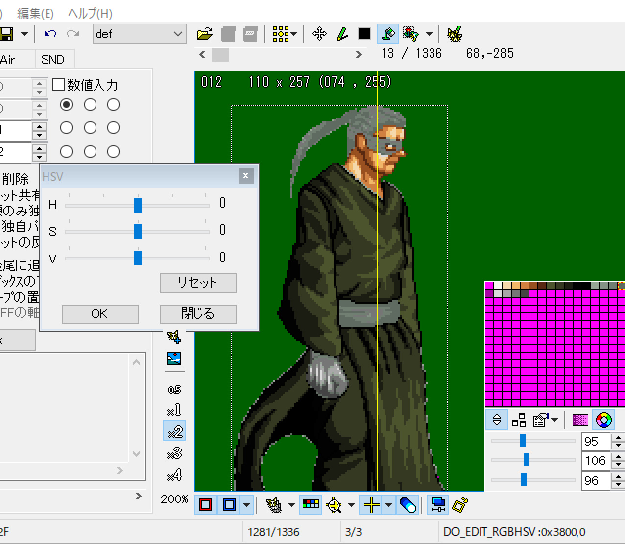Open the 編集(E) menu
Image resolution: width=625 pixels, height=544 pixels.
point(36,13)
